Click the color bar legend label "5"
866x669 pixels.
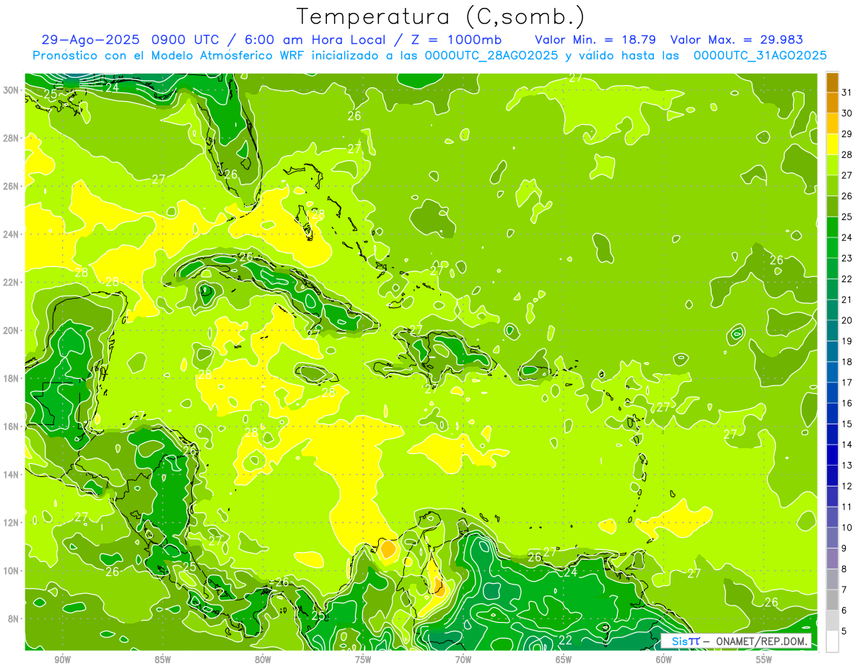844,631
